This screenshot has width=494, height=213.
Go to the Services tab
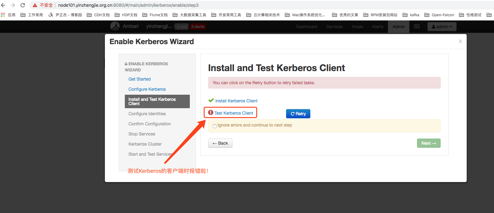click(x=335, y=27)
